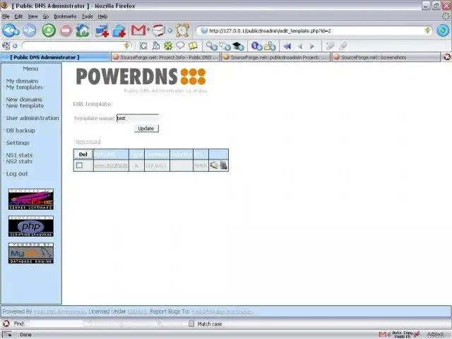Screen dimensions: 452x339
Task: Select the Public DNS Administrator tab
Action: tap(55, 57)
